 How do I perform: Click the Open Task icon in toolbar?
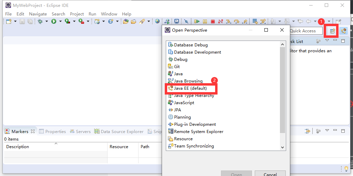click(x=133, y=21)
